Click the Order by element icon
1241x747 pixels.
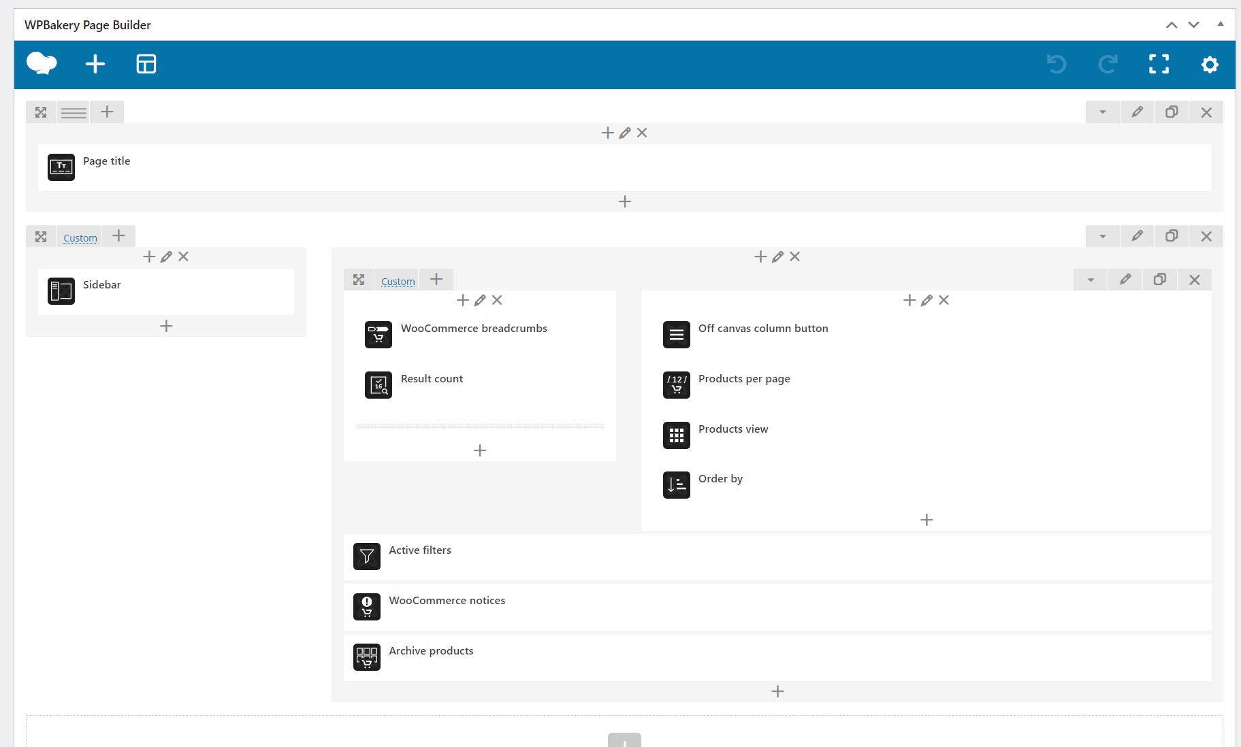click(x=677, y=485)
